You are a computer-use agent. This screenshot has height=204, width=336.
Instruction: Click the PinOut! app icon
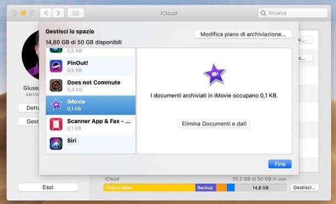[56, 66]
